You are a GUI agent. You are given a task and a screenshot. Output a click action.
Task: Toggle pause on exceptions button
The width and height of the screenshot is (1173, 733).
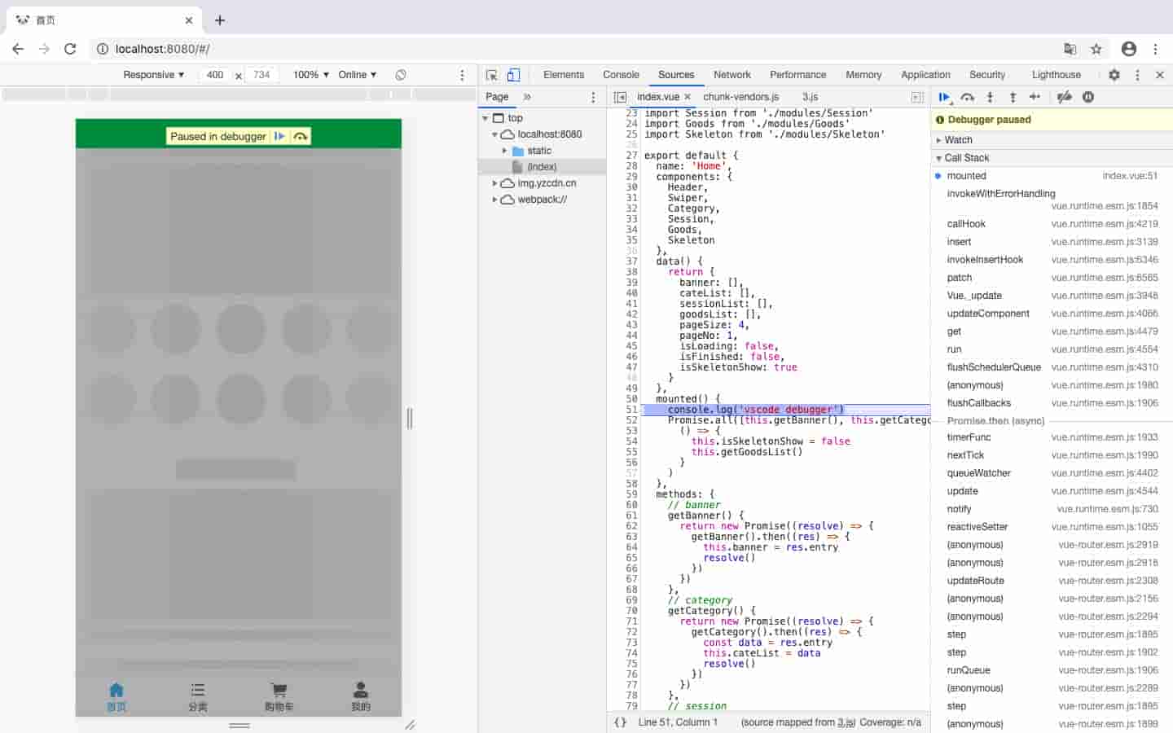click(x=1088, y=97)
